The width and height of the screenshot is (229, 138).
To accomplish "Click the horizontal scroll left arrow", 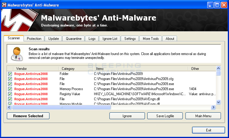I will click(x=9, y=107).
